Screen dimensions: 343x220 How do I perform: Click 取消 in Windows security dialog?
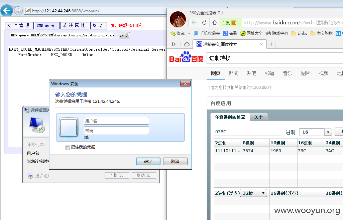tap(175, 162)
